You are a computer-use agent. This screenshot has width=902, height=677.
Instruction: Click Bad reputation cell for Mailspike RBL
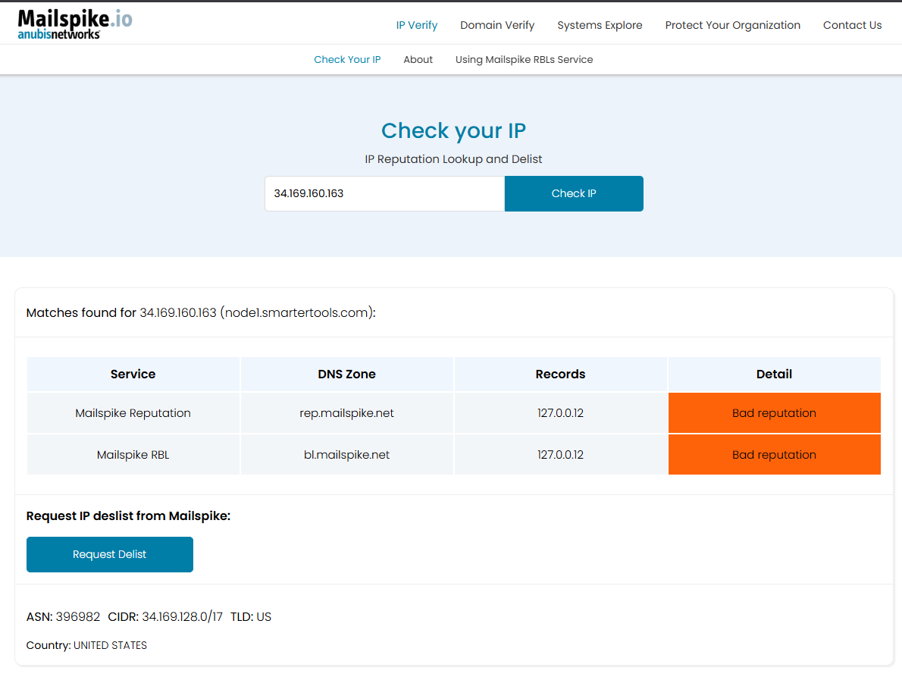(x=774, y=455)
